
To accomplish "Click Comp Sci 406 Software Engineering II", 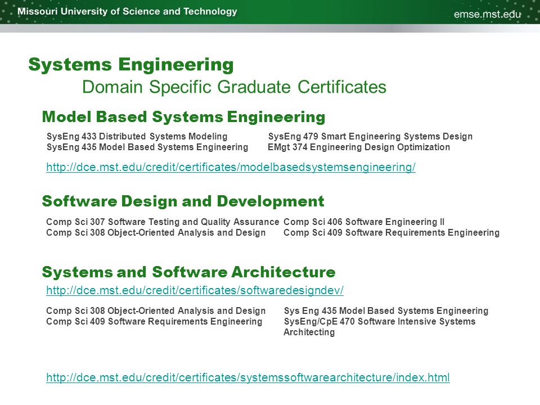I will coord(364,222).
